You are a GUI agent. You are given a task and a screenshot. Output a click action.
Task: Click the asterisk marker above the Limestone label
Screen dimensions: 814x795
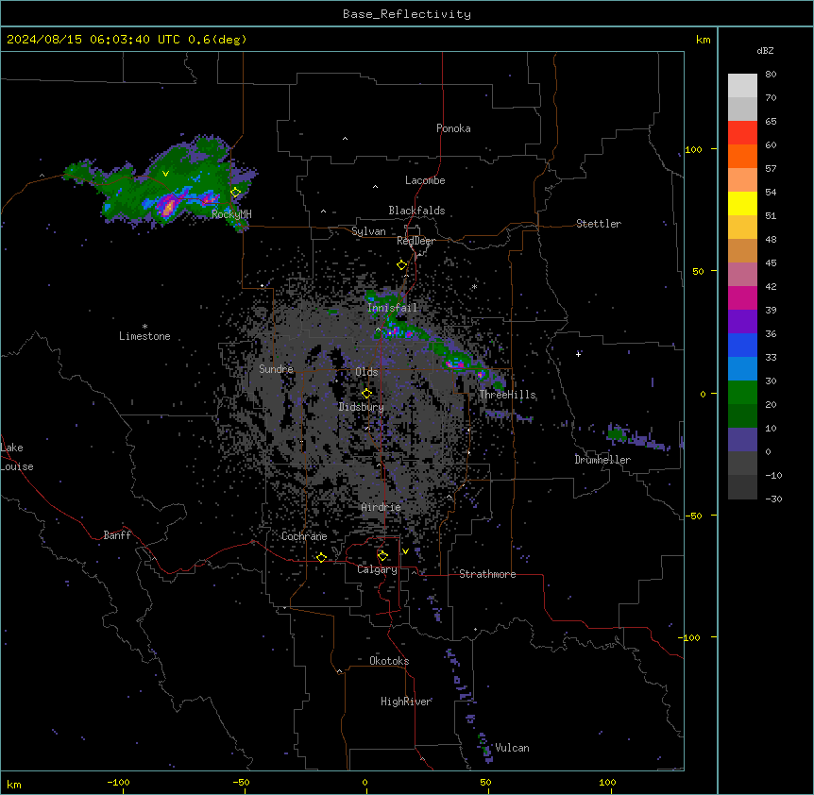click(x=144, y=327)
